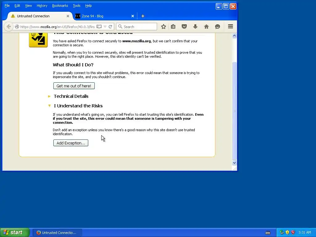Open the Edit menu
The height and width of the screenshot is (237, 316).
[x=17, y=6]
